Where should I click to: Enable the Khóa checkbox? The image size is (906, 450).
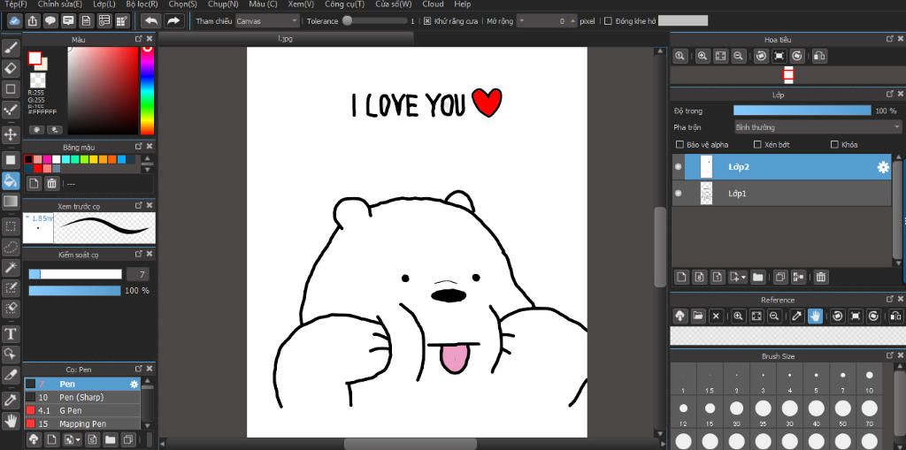pyautogui.click(x=834, y=144)
